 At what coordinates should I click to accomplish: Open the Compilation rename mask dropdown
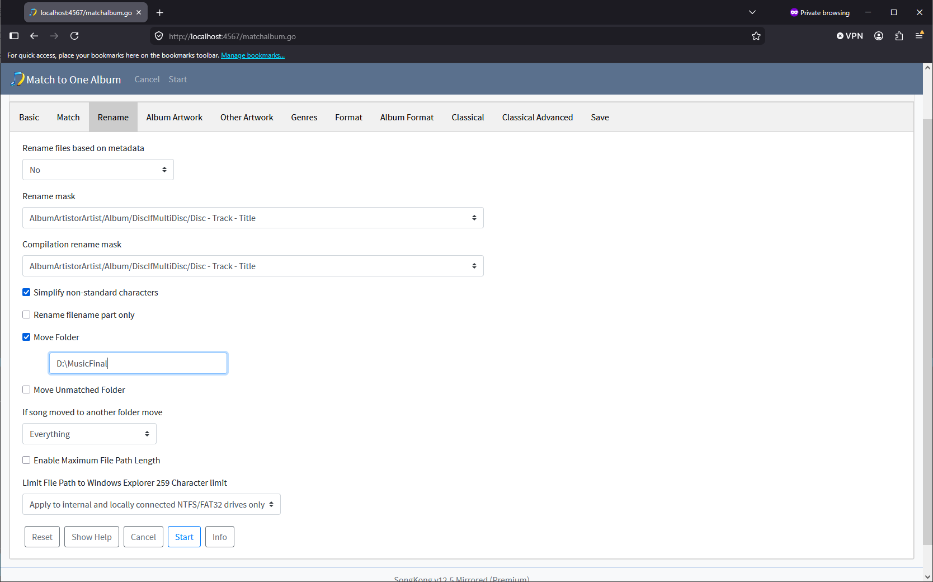253,266
